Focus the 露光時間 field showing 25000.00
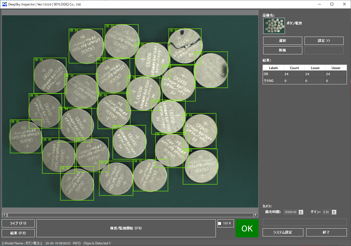 (x=291, y=212)
